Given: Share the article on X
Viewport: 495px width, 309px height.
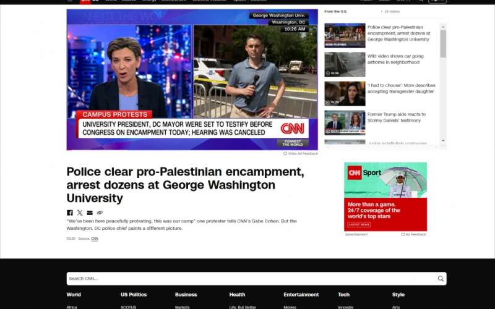Looking at the screenshot, I should pyautogui.click(x=80, y=213).
